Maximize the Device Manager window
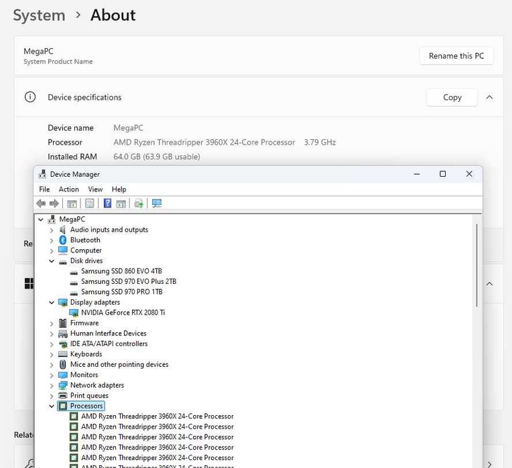 click(x=442, y=174)
